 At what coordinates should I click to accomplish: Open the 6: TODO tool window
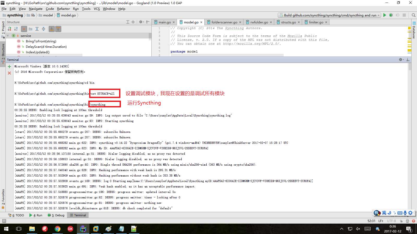click(x=16, y=215)
